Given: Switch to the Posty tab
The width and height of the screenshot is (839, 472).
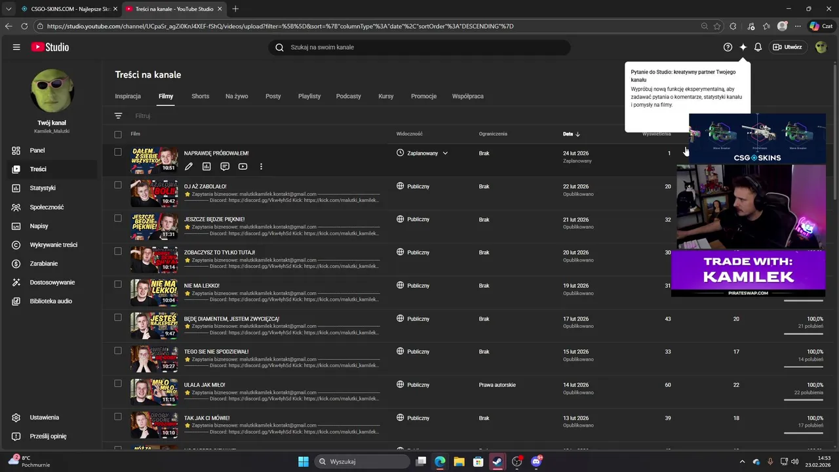Looking at the screenshot, I should pos(273,96).
